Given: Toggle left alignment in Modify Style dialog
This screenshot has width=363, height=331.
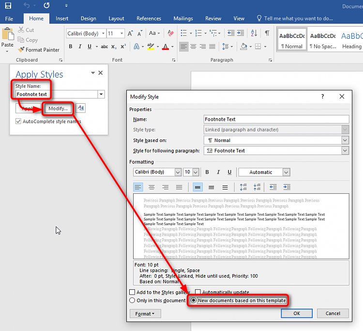Looking at the screenshot, I should pyautogui.click(x=138, y=187).
